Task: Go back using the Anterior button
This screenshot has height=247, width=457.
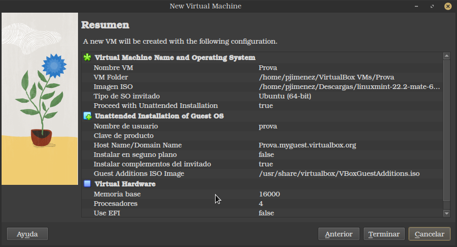Action: pyautogui.click(x=339, y=234)
